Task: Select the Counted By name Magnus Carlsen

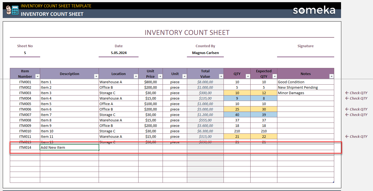Action: [x=205, y=52]
